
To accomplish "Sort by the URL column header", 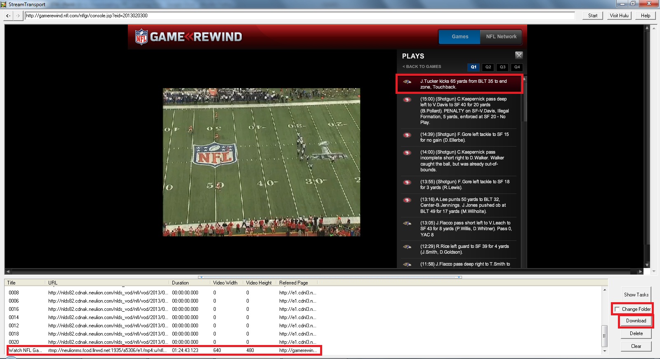I will tap(107, 283).
